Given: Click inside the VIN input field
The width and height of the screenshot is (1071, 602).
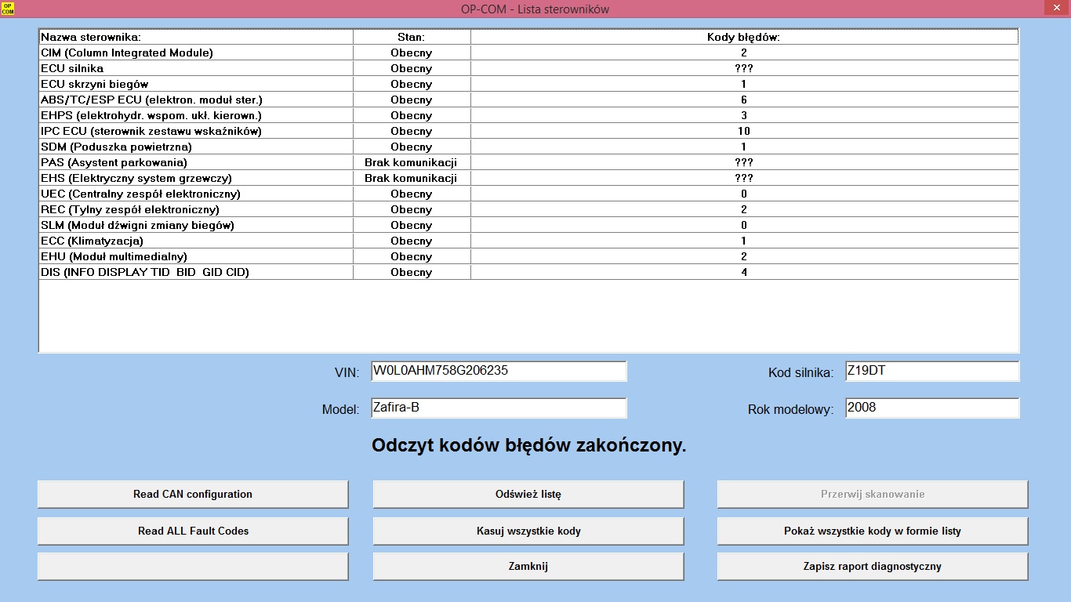Looking at the screenshot, I should point(499,371).
